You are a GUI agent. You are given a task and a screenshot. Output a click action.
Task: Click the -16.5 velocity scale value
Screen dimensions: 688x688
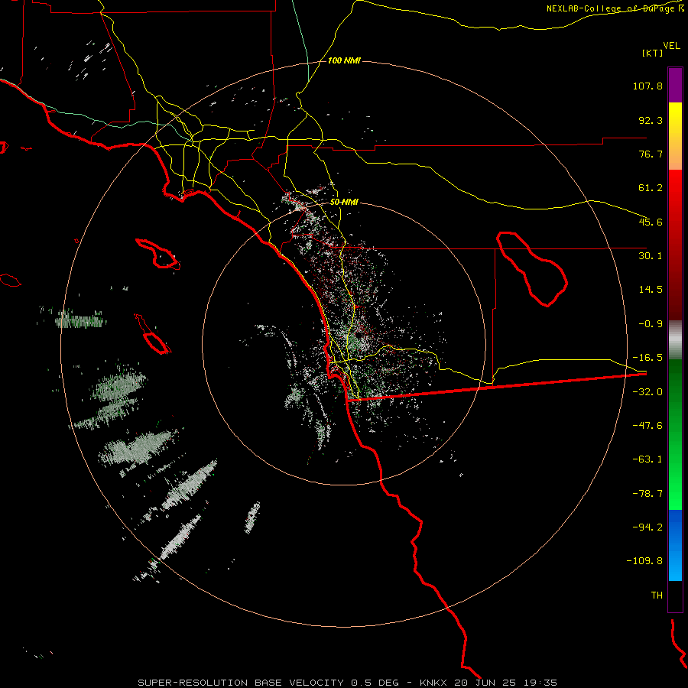click(x=647, y=358)
